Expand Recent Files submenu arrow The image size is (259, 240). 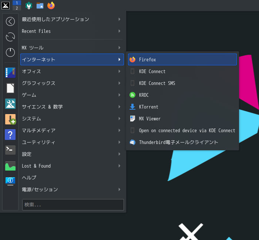point(120,31)
